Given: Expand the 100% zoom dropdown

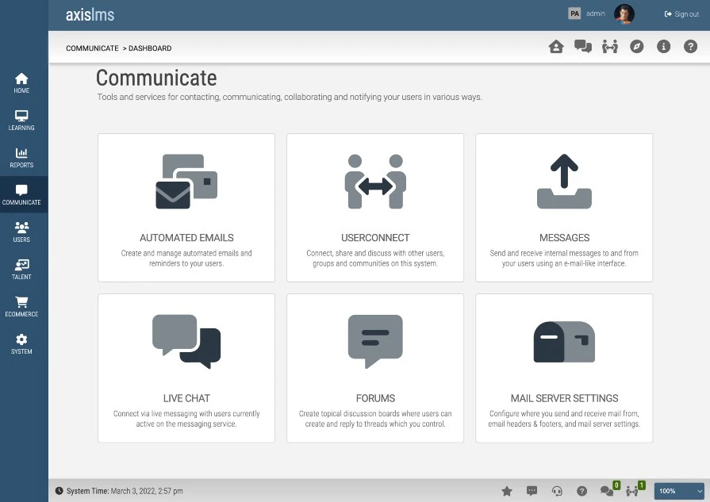Looking at the screenshot, I should pos(679,491).
